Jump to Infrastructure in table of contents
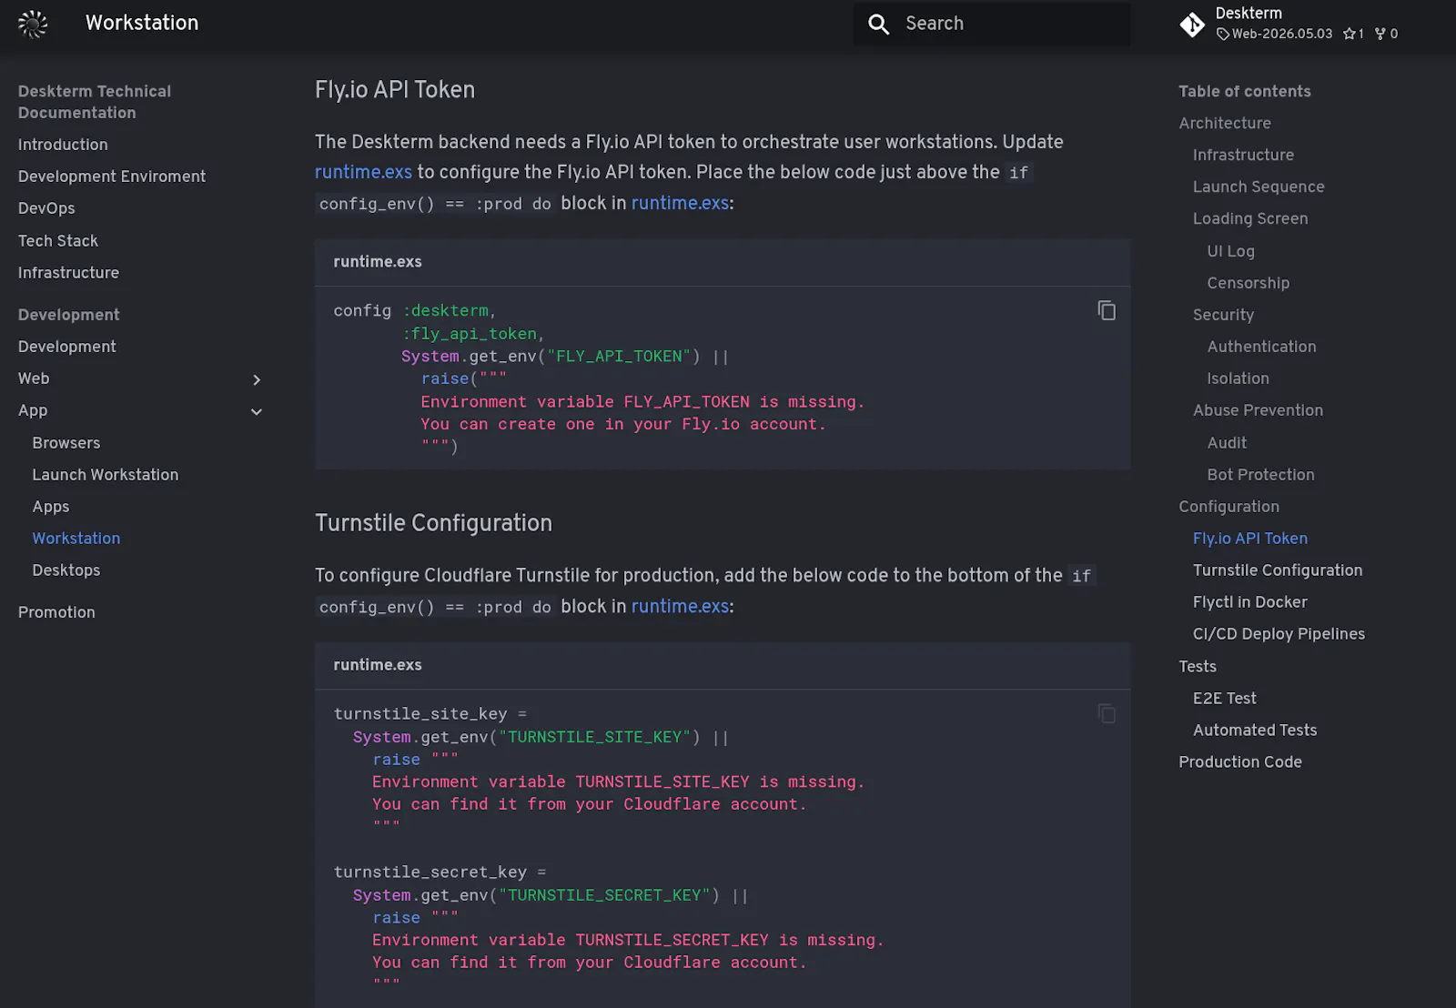This screenshot has width=1456, height=1008. click(1243, 155)
